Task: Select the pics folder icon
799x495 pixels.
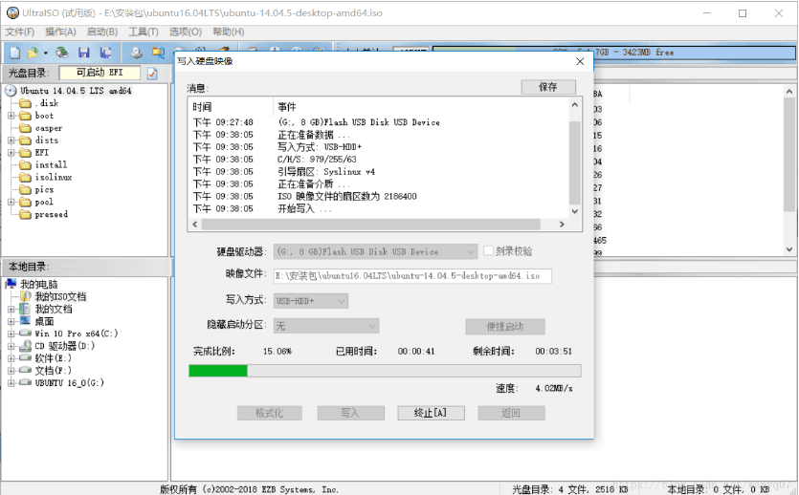Action: (x=25, y=190)
